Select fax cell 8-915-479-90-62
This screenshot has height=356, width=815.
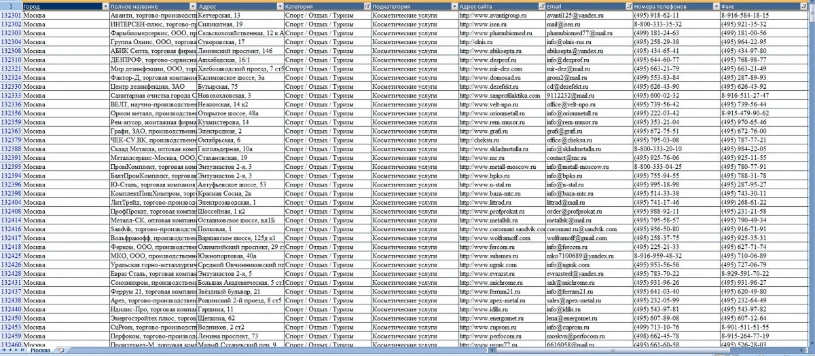click(x=763, y=113)
